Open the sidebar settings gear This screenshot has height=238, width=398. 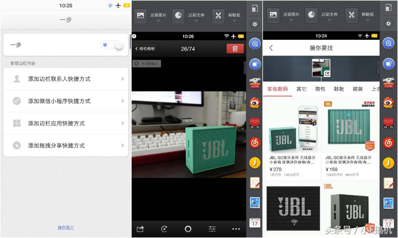(255, 24)
